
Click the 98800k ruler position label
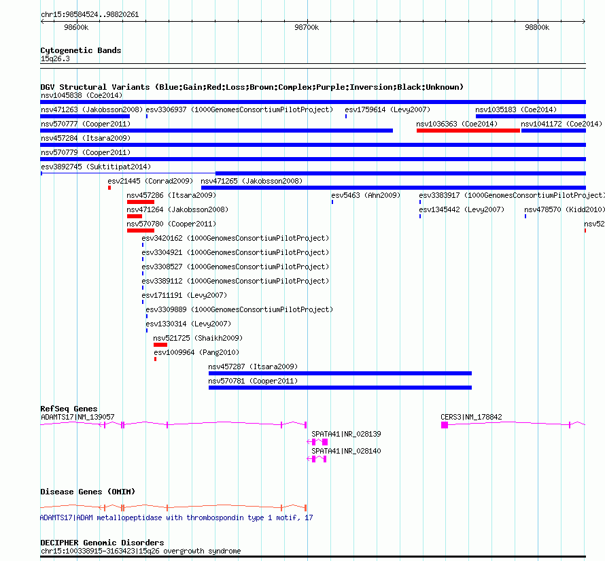coord(537,27)
